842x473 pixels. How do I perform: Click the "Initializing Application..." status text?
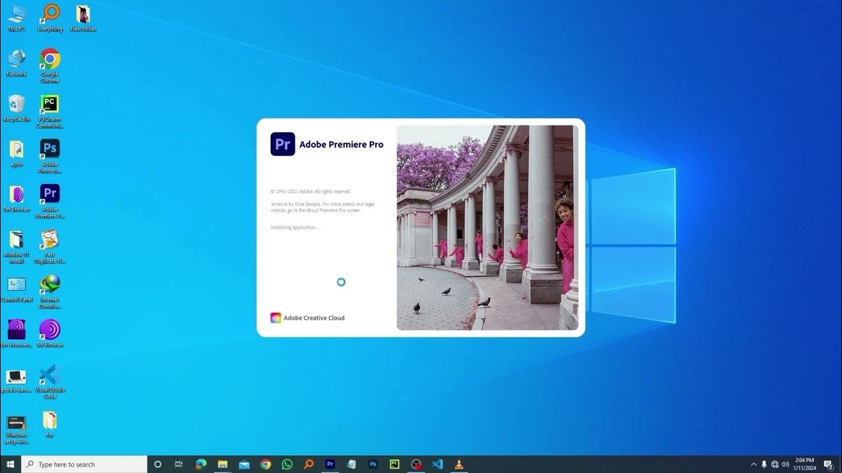tap(295, 227)
